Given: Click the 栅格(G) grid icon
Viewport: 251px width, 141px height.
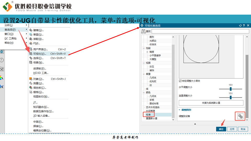Looking at the screenshot, I should (x=31, y=92).
